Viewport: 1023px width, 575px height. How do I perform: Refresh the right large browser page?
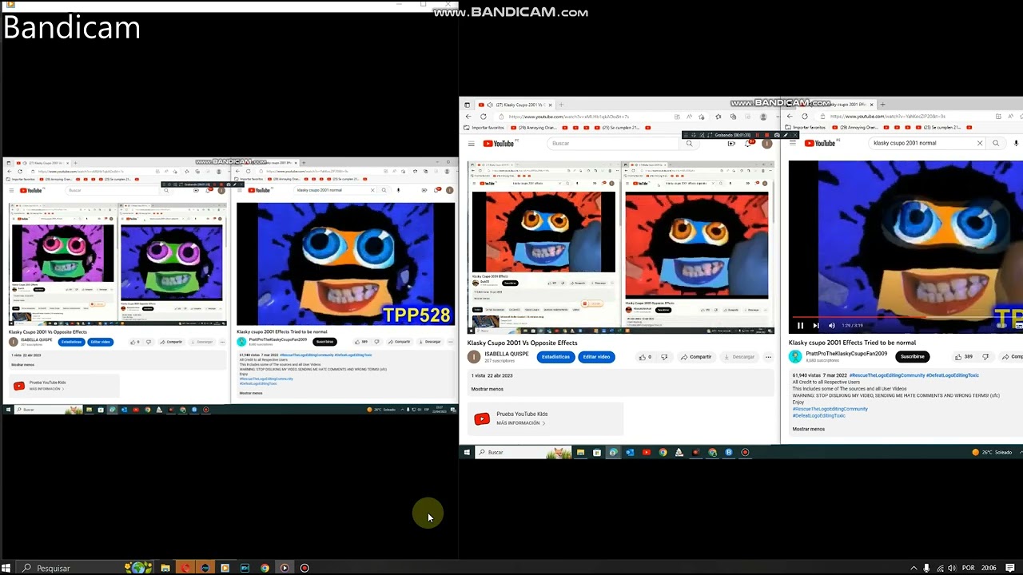point(805,117)
